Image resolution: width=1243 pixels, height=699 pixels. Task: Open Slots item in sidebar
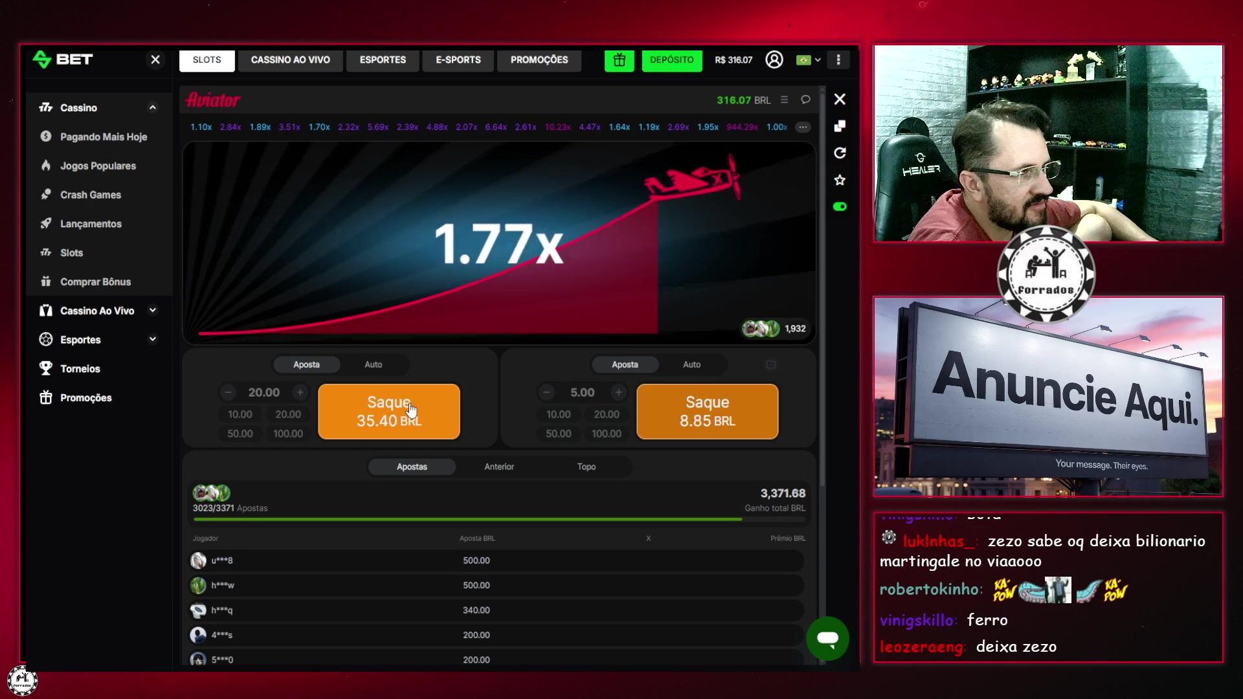pyautogui.click(x=71, y=253)
